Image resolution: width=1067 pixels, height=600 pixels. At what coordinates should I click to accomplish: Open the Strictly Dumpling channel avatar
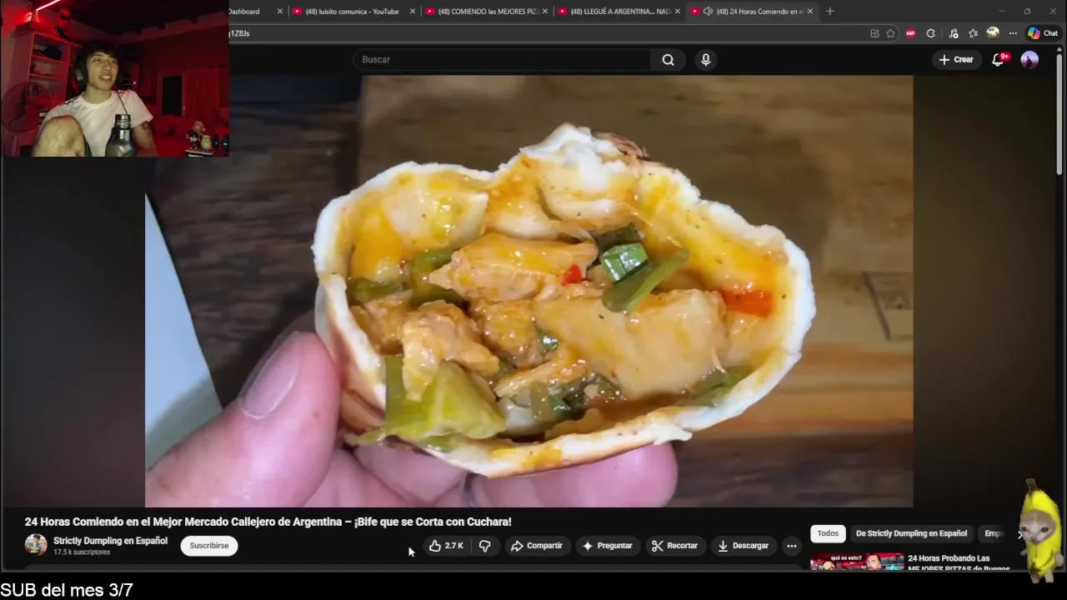coord(36,545)
